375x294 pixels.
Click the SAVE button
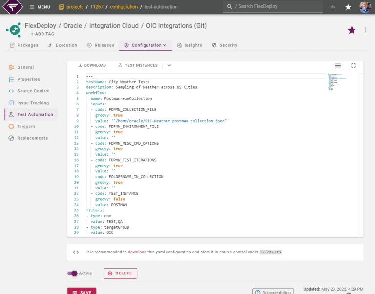coord(82,291)
